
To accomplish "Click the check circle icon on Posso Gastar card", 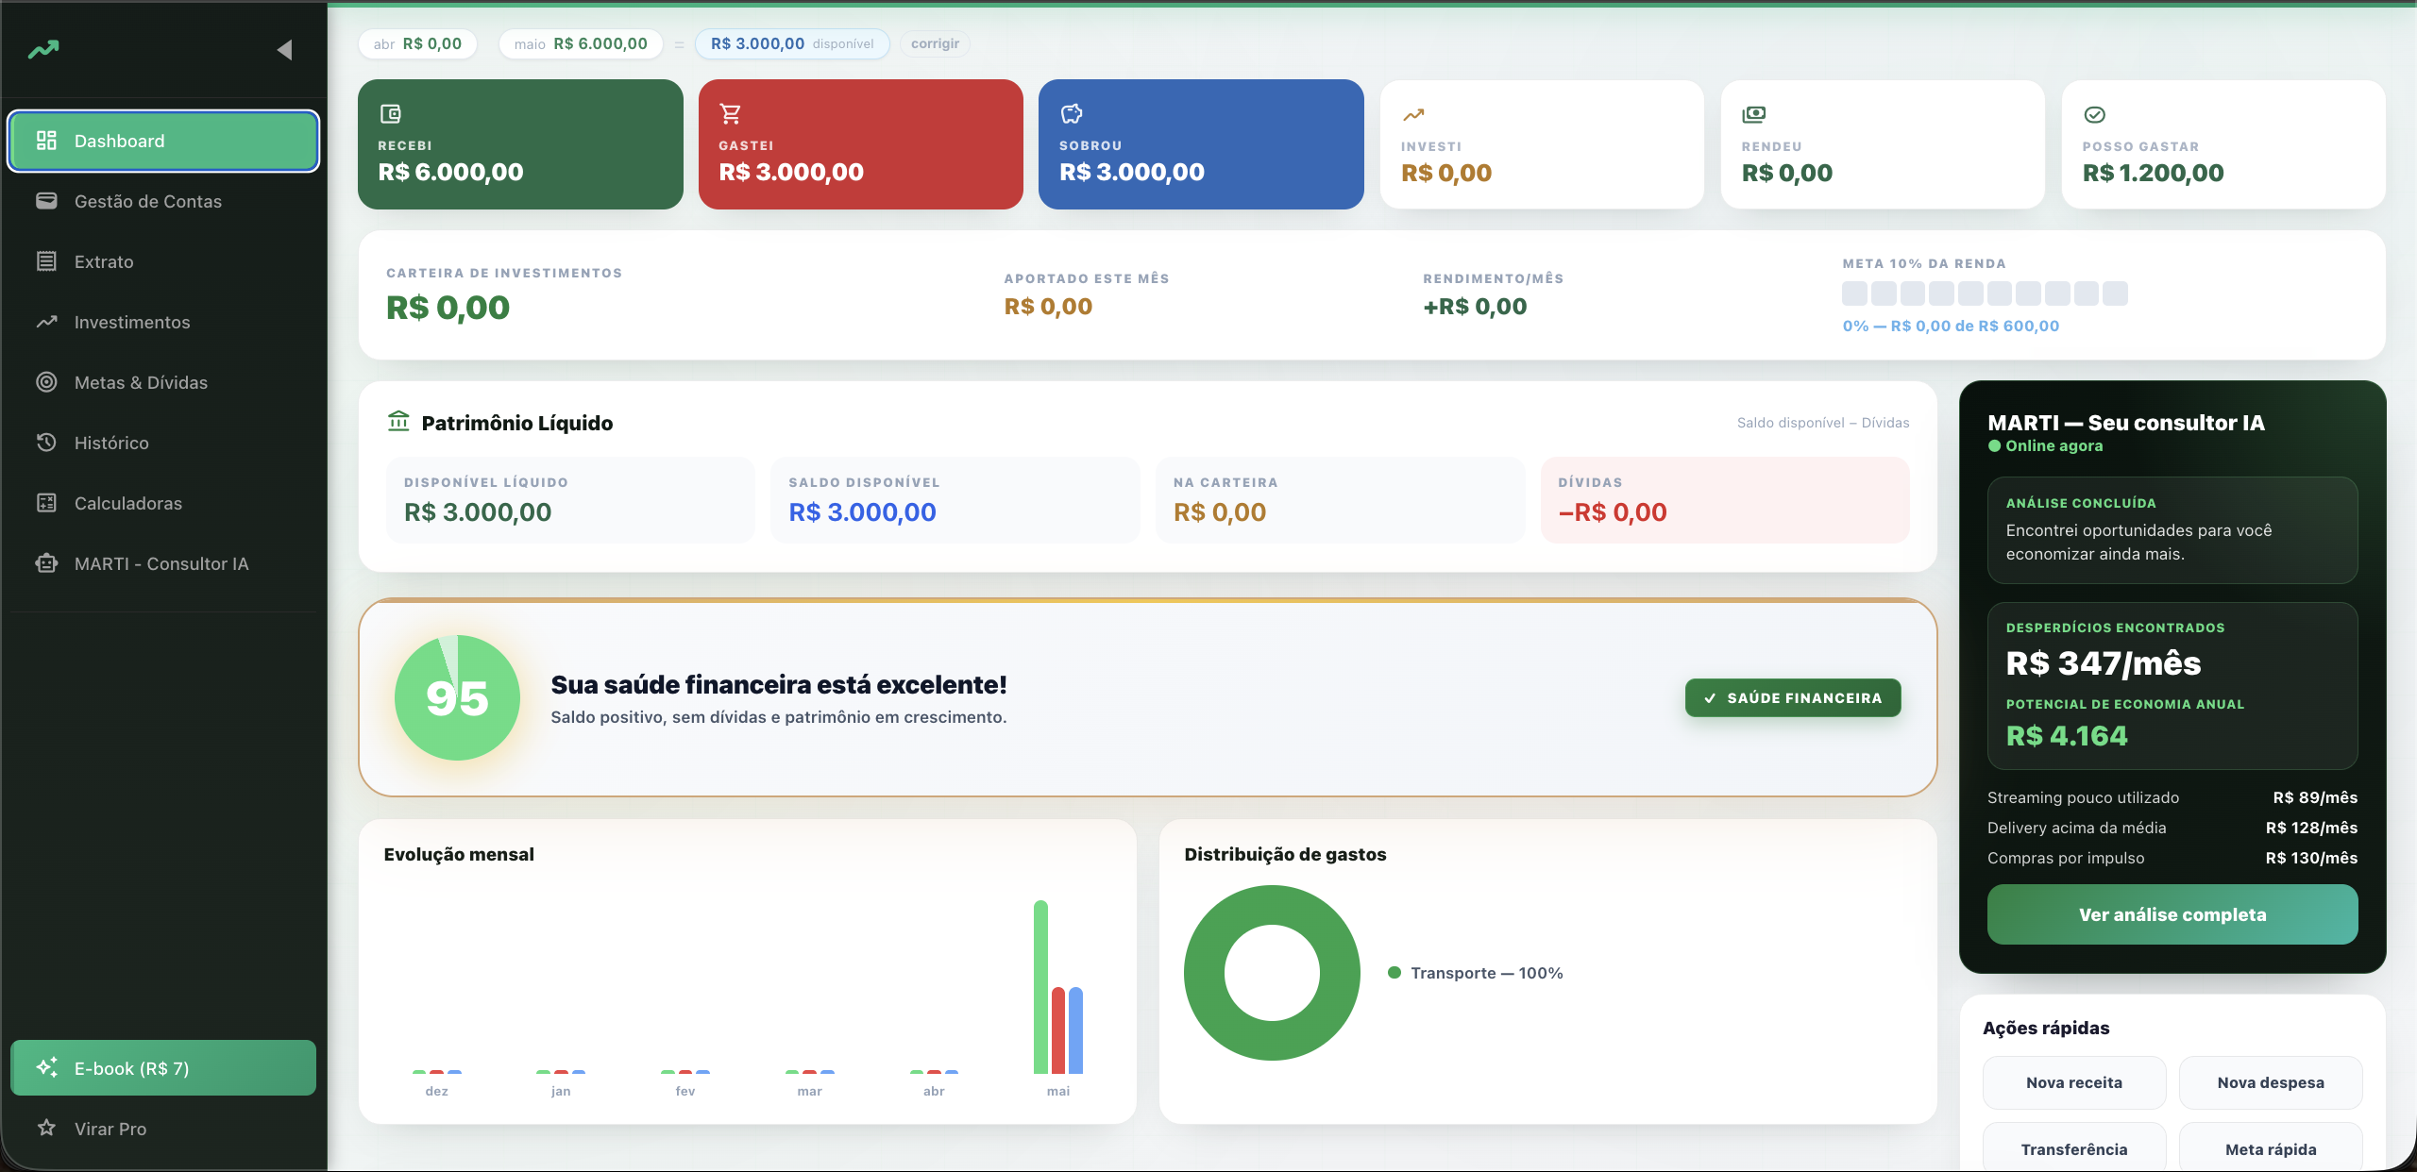I will (2094, 115).
